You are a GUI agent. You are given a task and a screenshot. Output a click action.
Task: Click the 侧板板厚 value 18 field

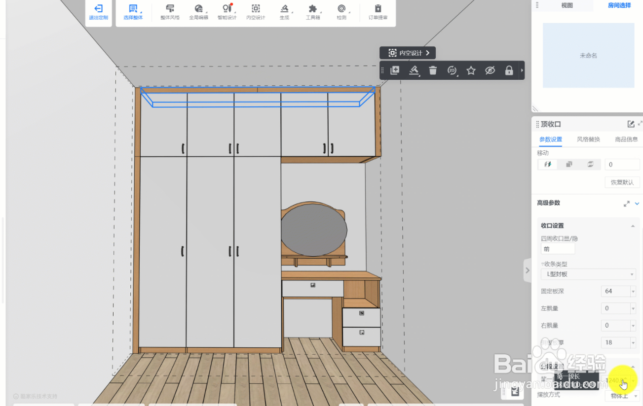615,342
